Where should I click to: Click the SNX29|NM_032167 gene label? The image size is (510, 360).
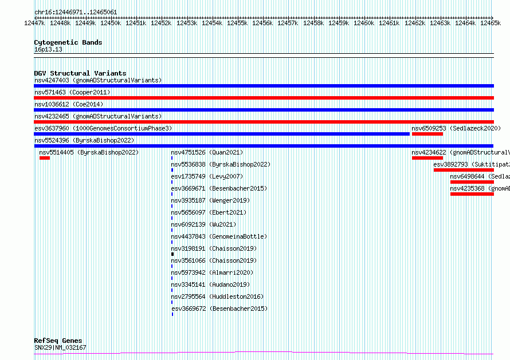coord(60,347)
